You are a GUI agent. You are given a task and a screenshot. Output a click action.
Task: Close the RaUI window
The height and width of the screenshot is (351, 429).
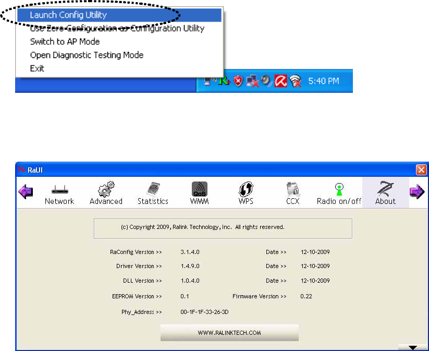(x=421, y=170)
